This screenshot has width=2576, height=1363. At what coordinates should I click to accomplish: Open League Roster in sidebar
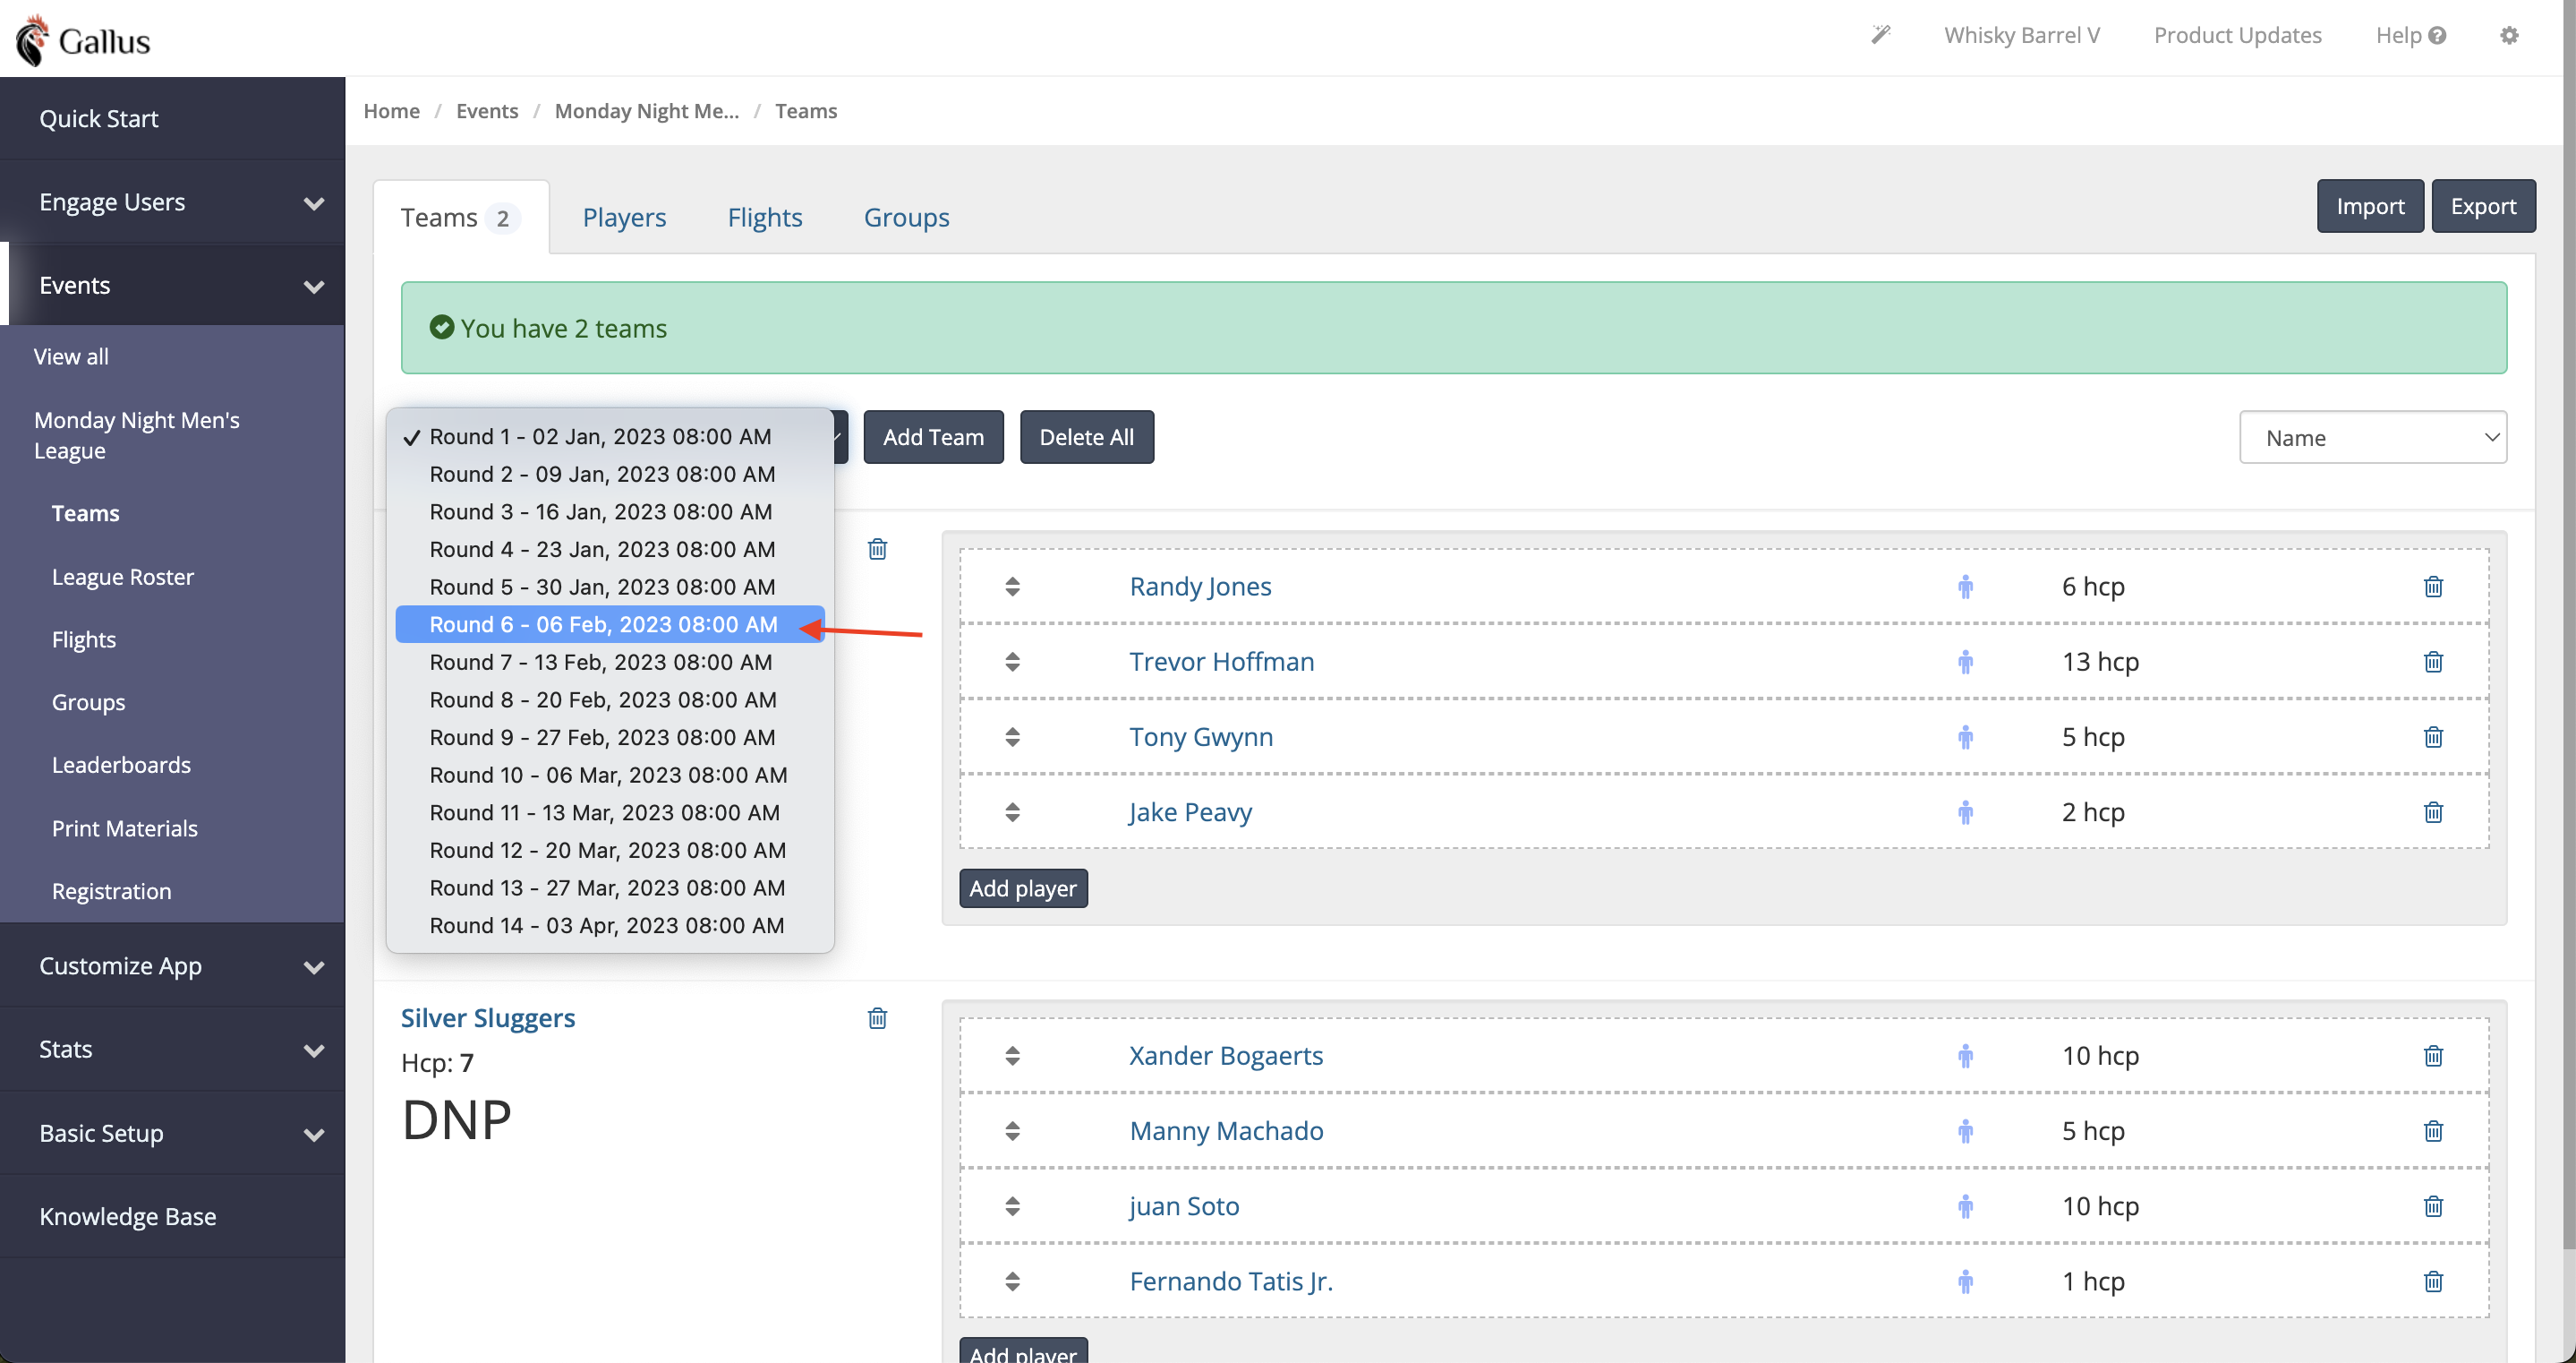click(123, 577)
